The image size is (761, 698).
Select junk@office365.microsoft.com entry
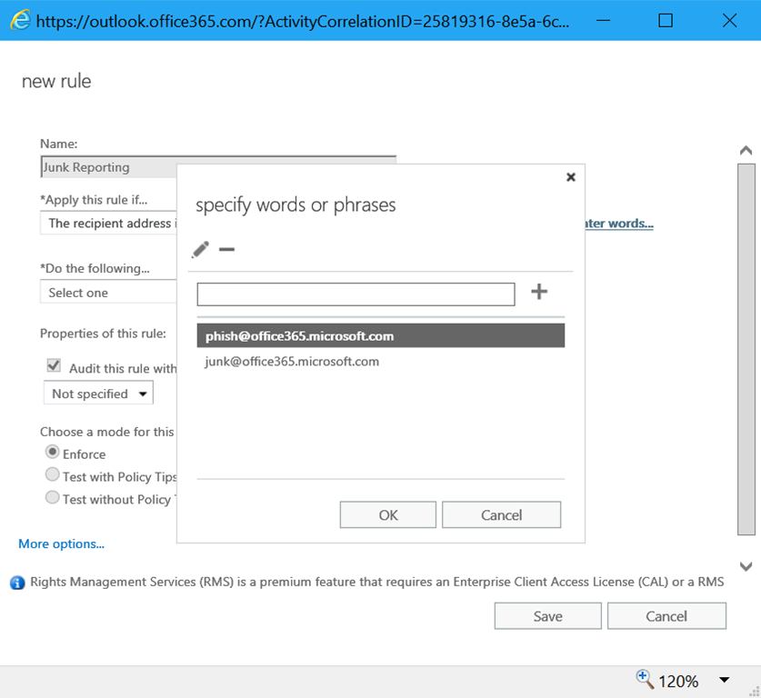(x=380, y=362)
